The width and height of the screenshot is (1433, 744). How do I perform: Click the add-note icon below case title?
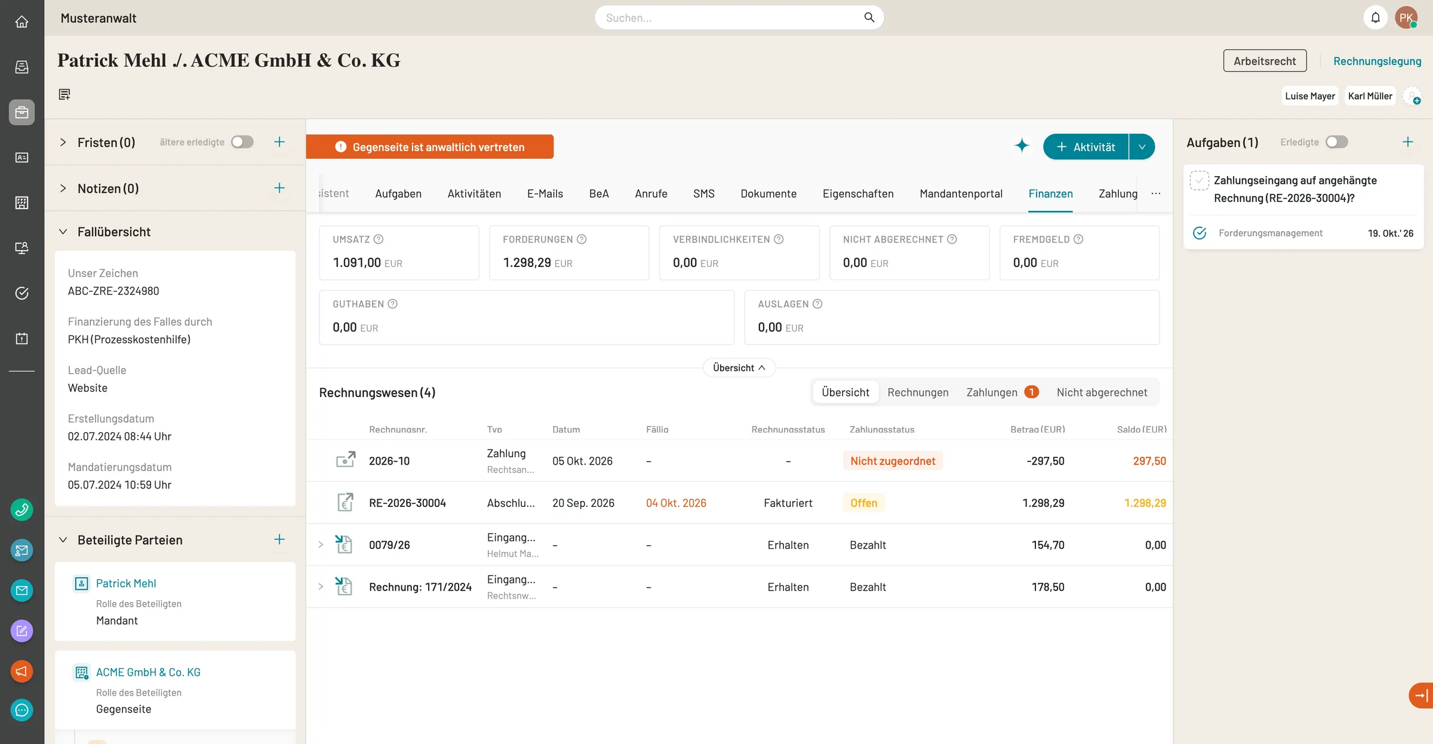pos(64,94)
